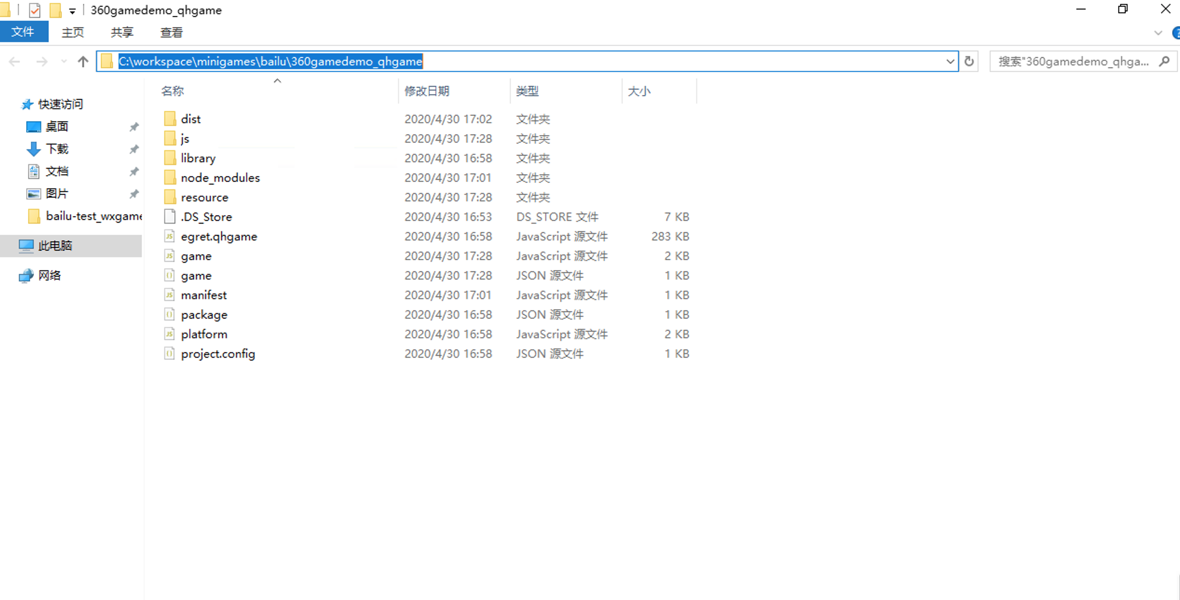Switch to the 查看 (View) ribbon tab

click(171, 32)
